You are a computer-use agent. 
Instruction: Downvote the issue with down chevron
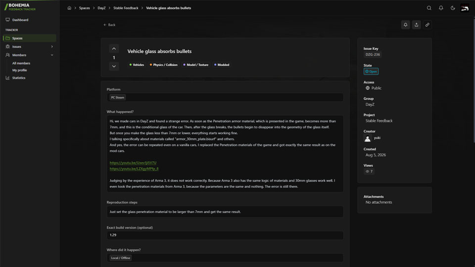tap(114, 66)
